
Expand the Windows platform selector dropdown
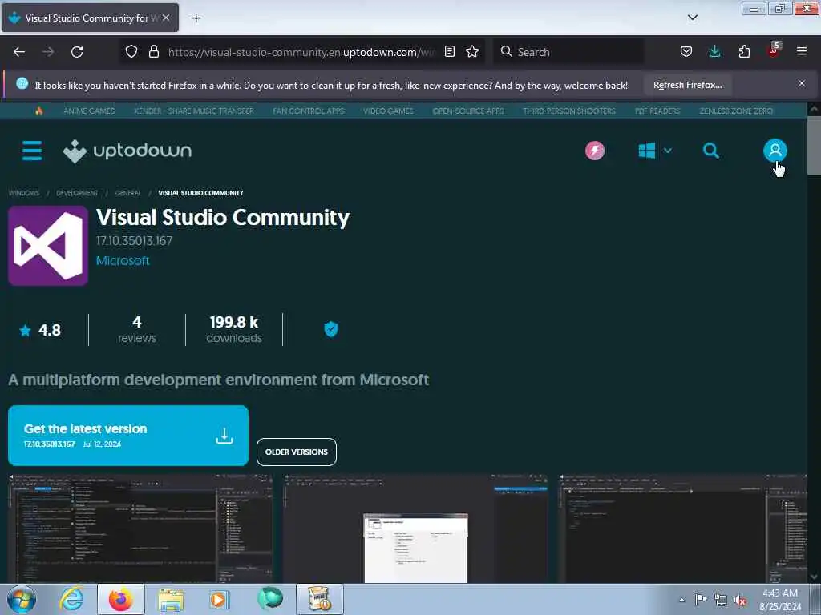[655, 151]
